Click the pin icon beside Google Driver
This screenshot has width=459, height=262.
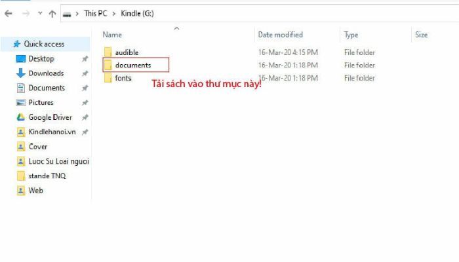pos(85,117)
